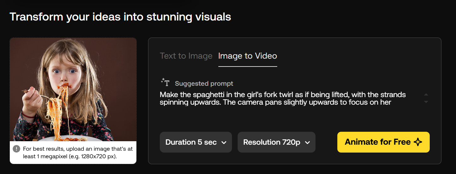Viewport: 456px width, 174px height.
Task: Click the 1 megapixel upload tip text
Action: (78, 153)
